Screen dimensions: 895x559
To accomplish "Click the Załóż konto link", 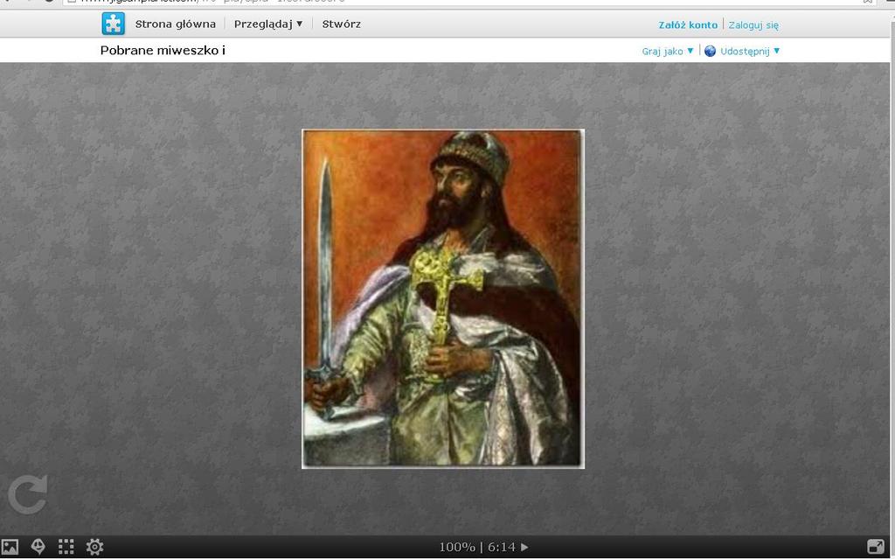I will click(688, 25).
